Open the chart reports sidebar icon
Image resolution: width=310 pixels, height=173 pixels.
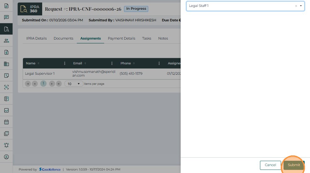tap(6, 110)
